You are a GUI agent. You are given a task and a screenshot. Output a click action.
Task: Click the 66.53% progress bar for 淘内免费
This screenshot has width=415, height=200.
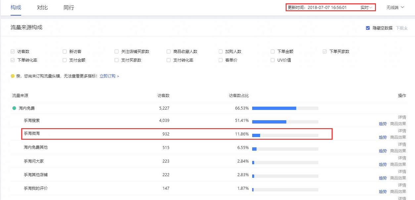(x=285, y=108)
